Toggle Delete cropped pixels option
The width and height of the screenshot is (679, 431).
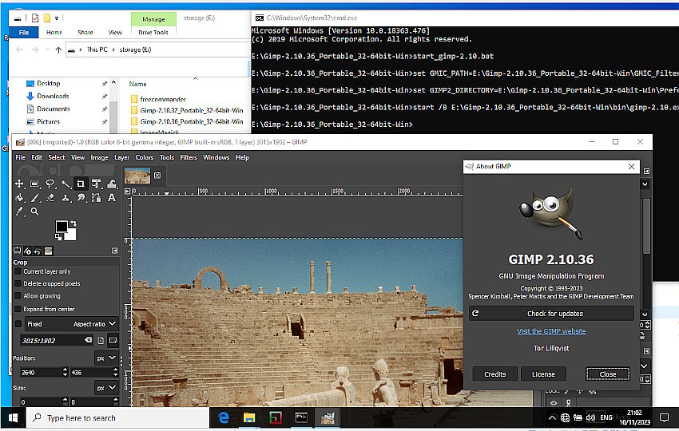point(18,283)
